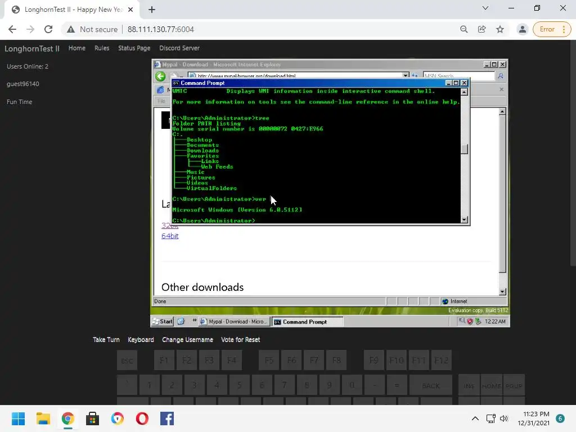Click the IE page scrollbar up arrow
The image size is (576, 432).
[502, 111]
